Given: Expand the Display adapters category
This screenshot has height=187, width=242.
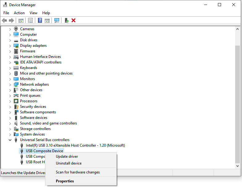Looking at the screenshot, I should tap(10, 46).
